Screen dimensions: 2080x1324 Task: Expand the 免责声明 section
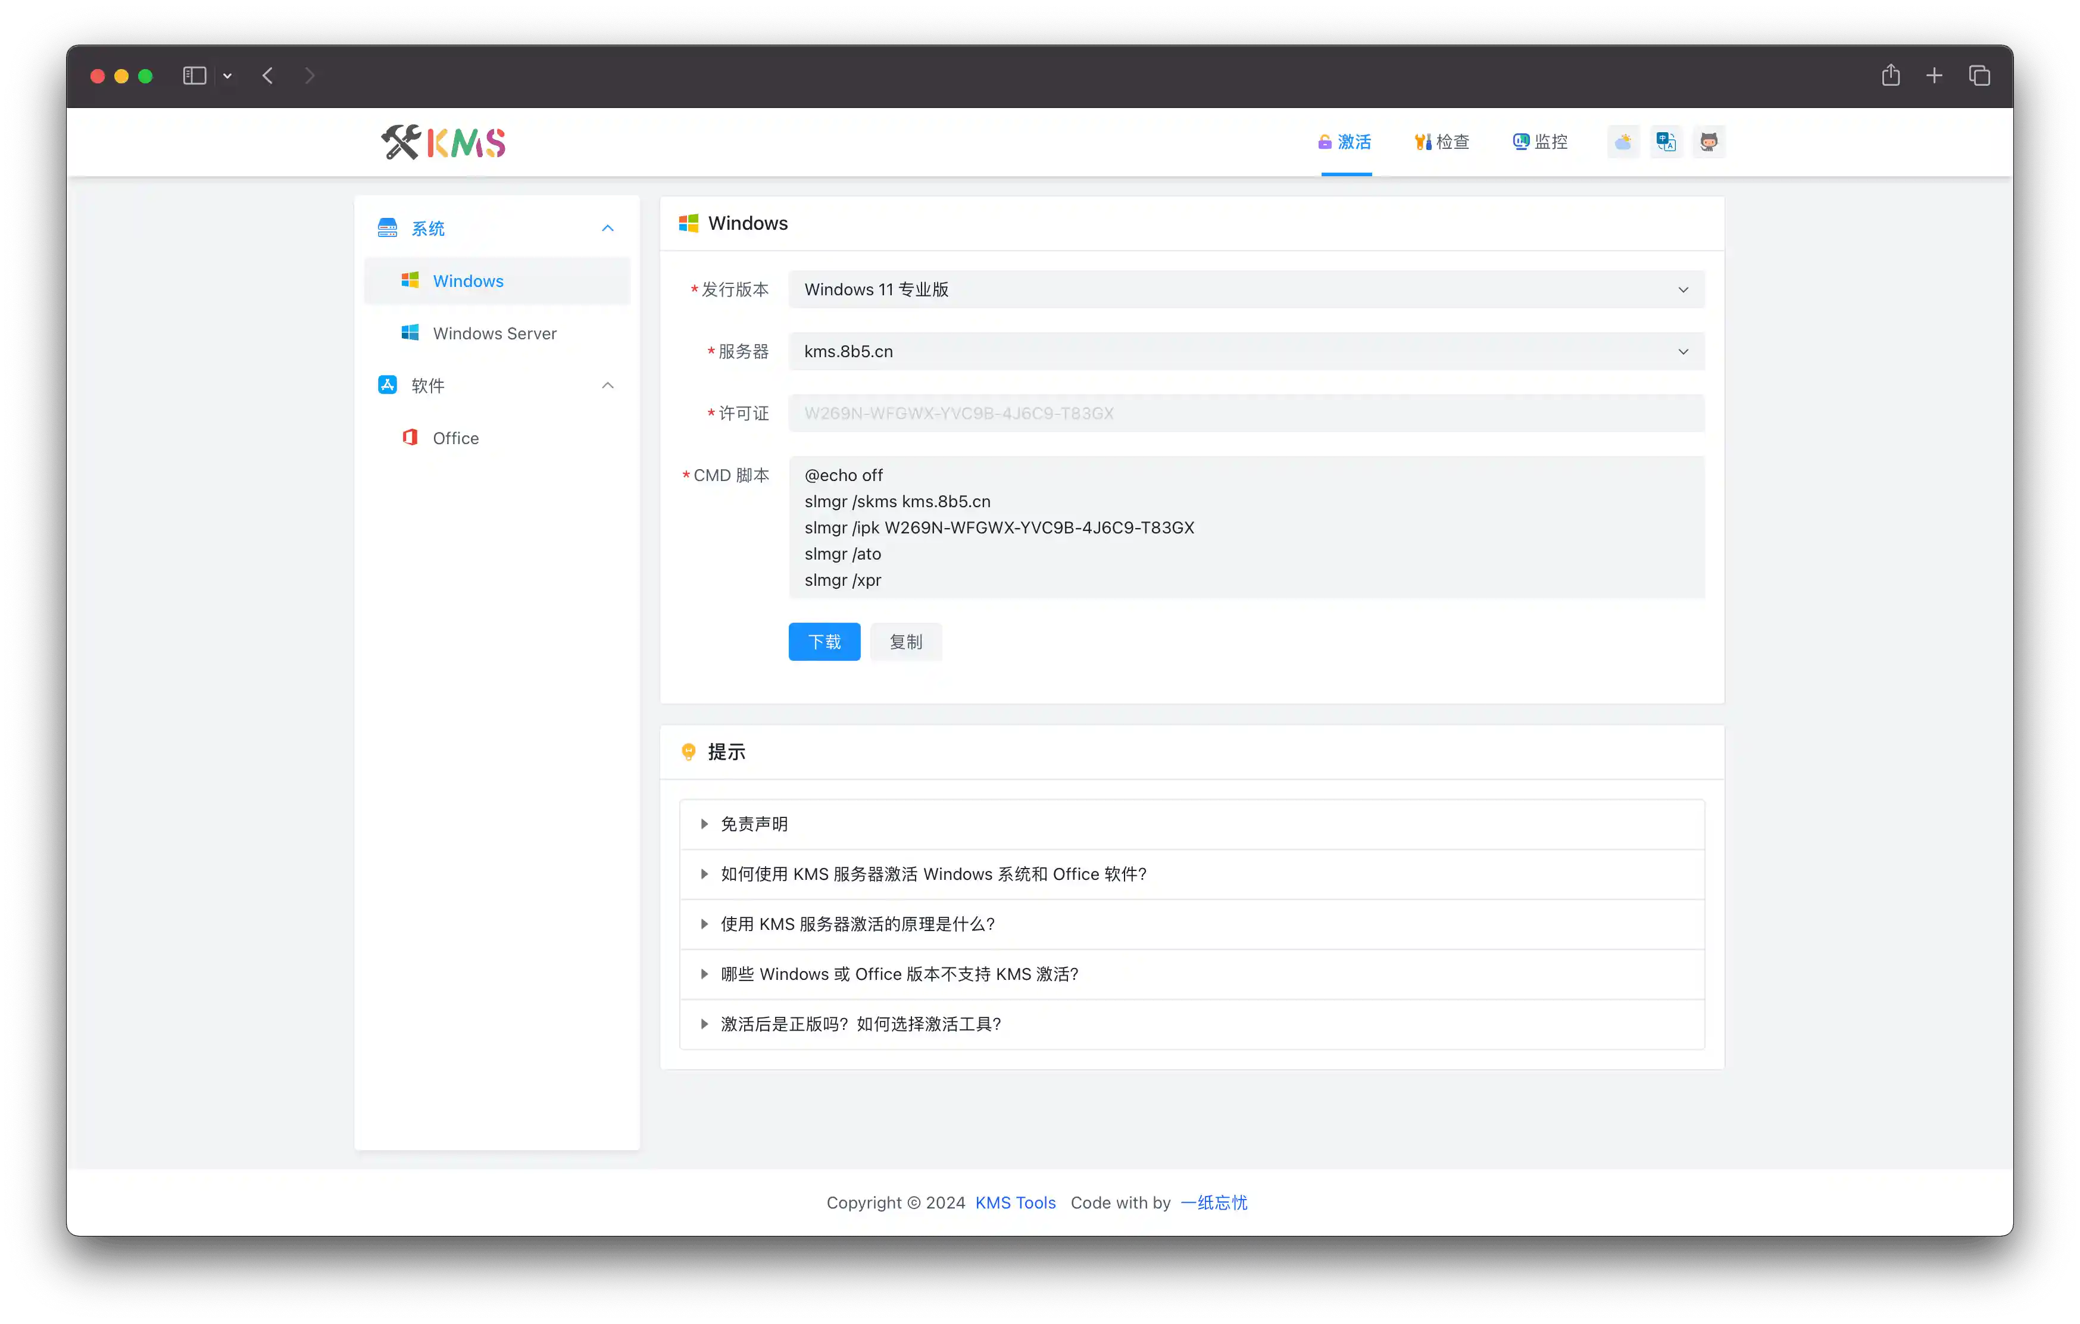(754, 824)
